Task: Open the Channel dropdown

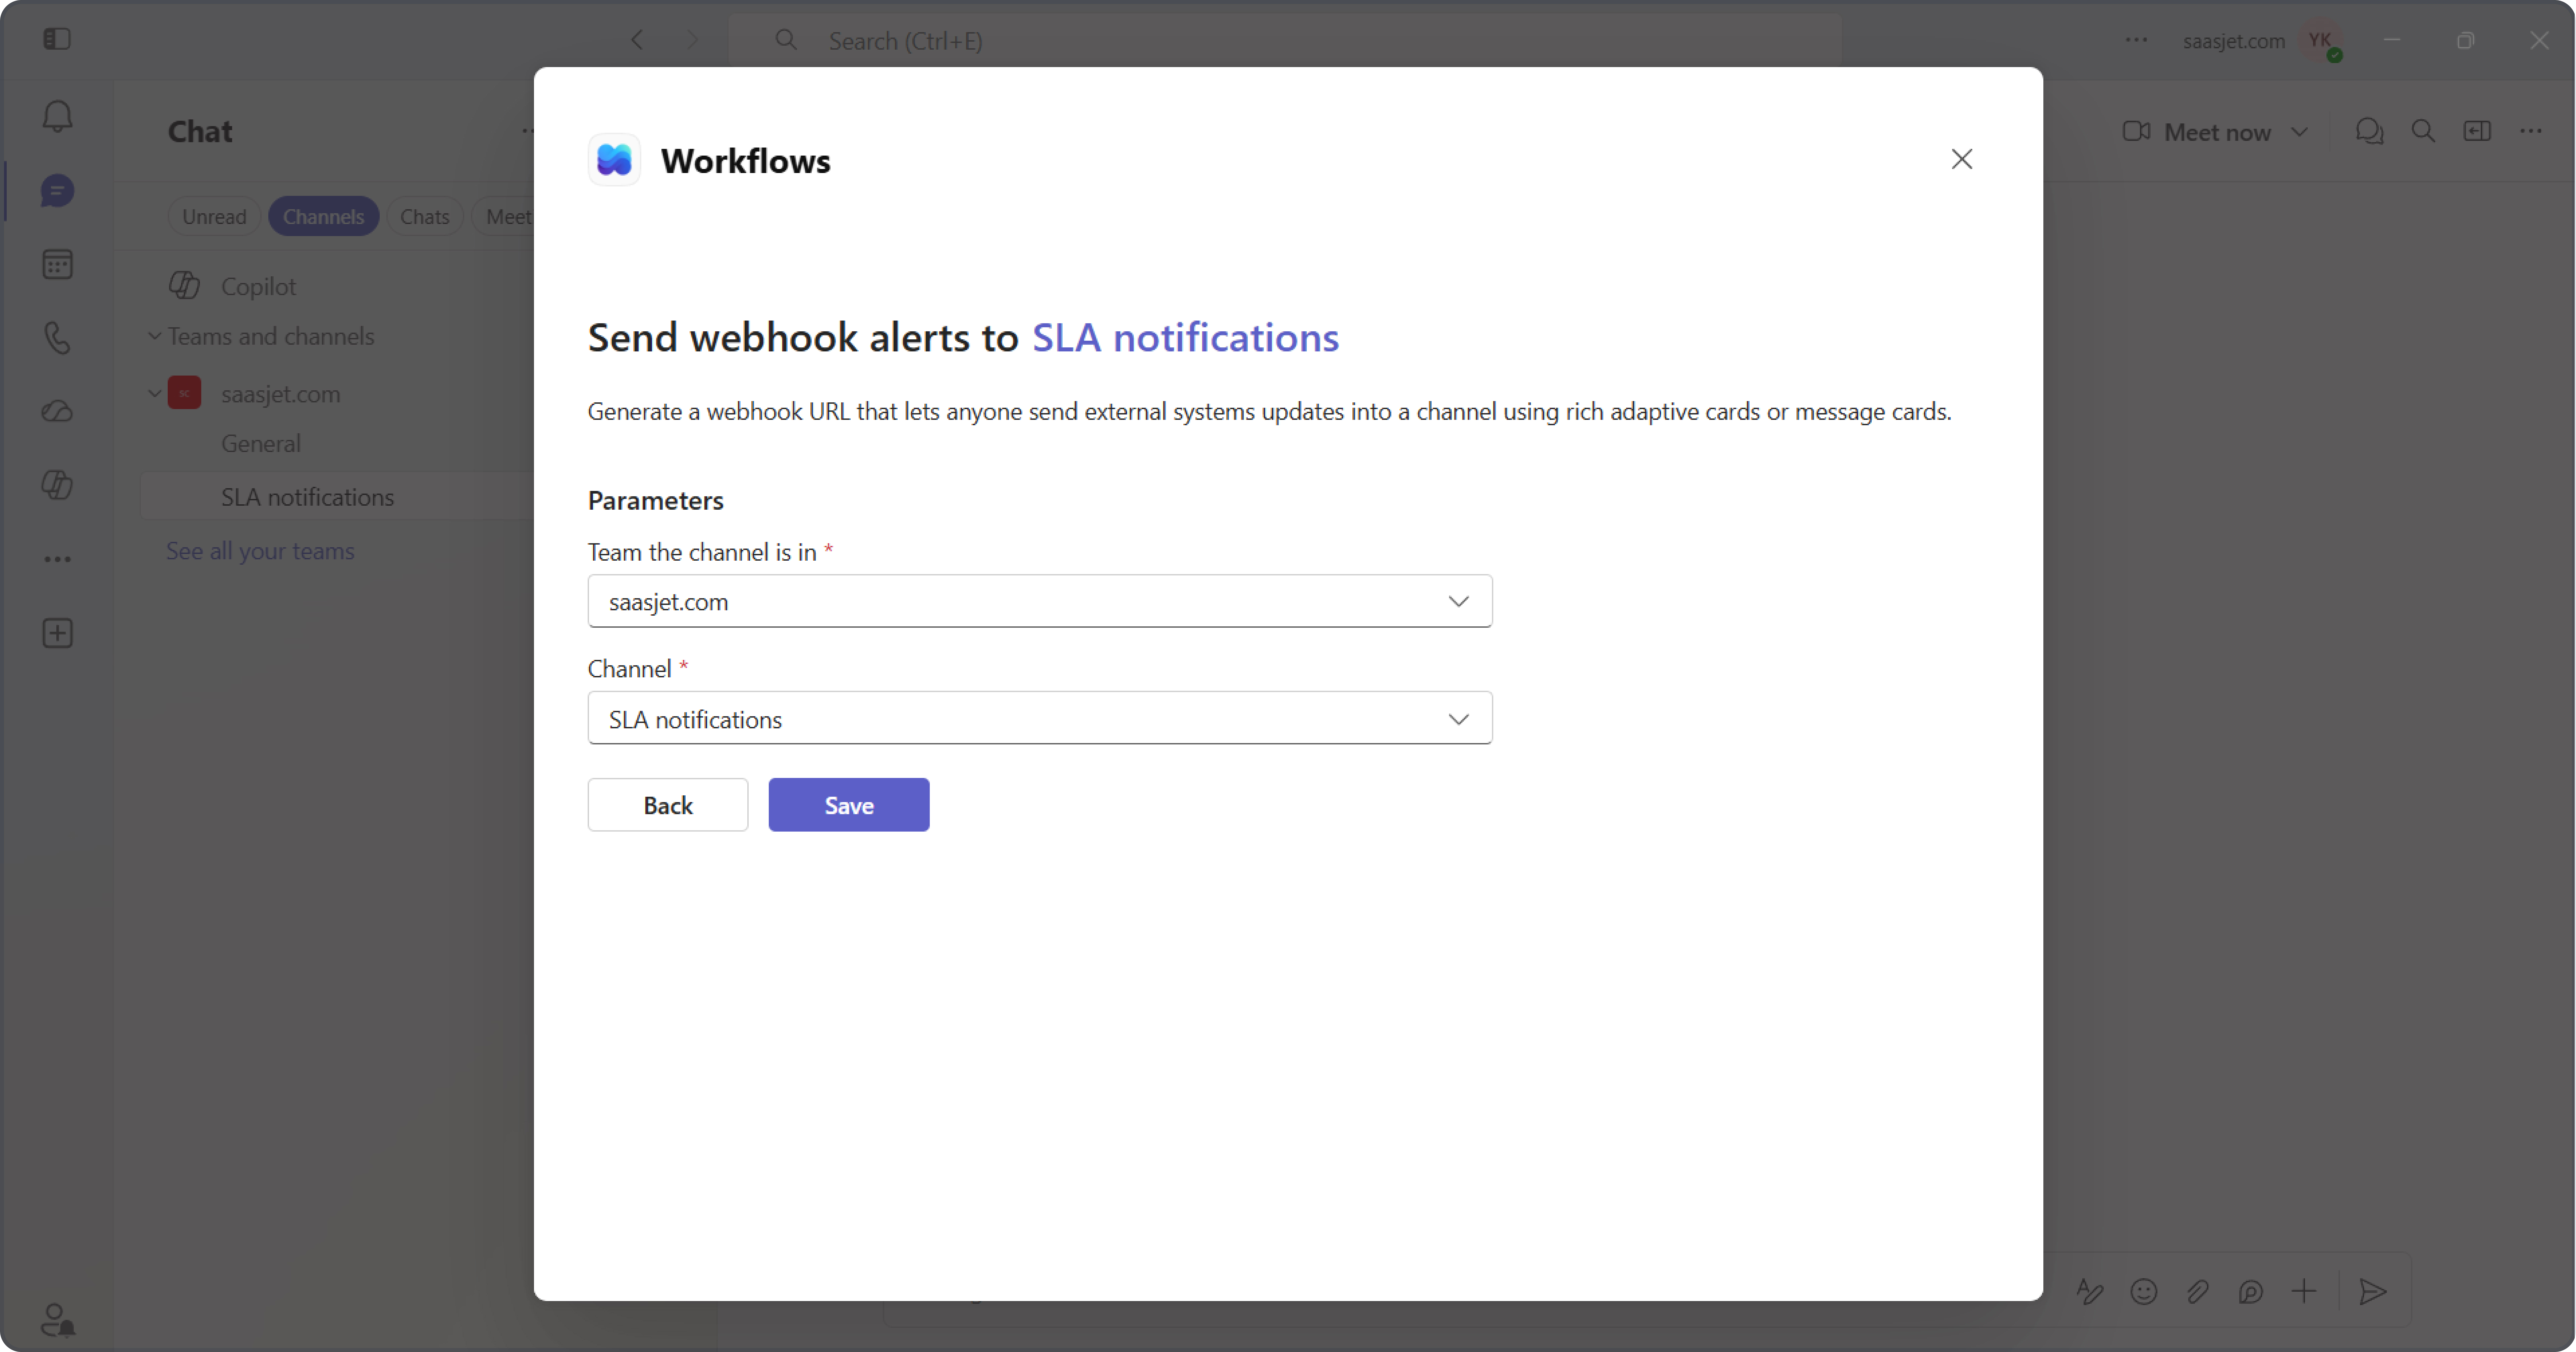Action: pyautogui.click(x=1040, y=718)
